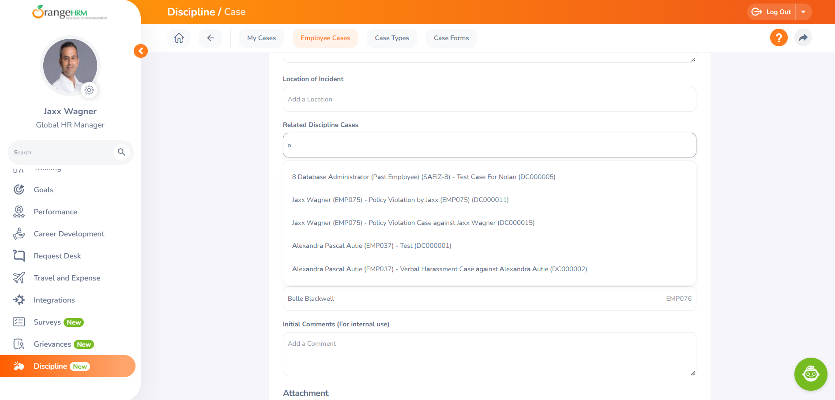The height and width of the screenshot is (400, 835).
Task: Click the sidebar search magnifier icon
Action: coord(121,152)
